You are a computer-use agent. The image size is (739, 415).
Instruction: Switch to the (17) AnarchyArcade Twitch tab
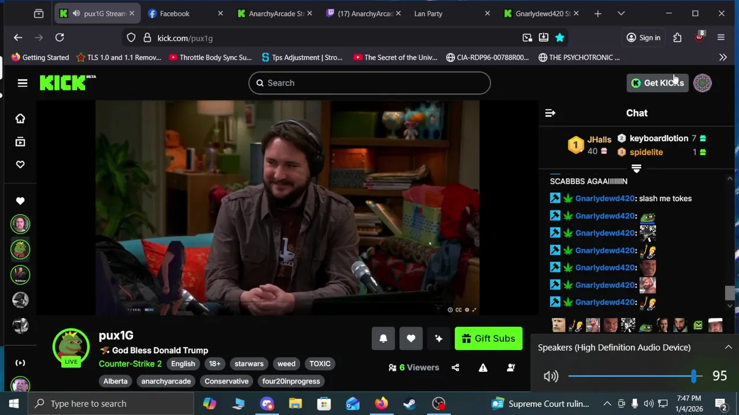(x=364, y=13)
